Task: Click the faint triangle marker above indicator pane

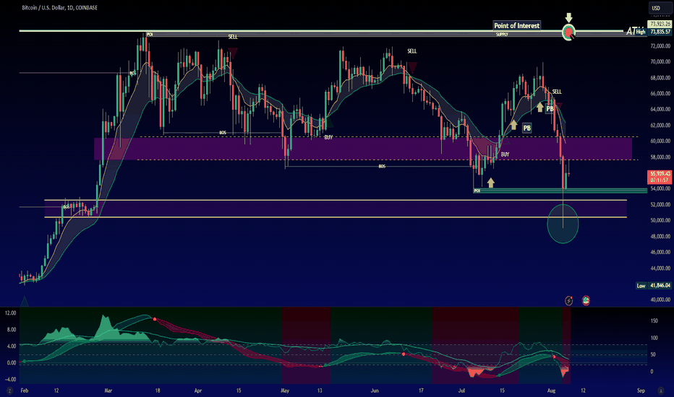Action: pos(25,301)
